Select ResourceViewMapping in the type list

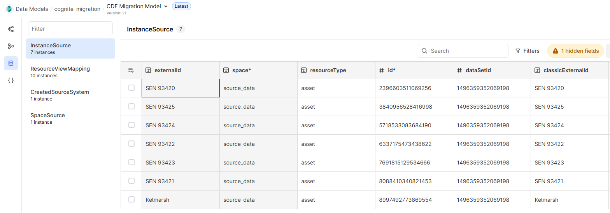70,72
